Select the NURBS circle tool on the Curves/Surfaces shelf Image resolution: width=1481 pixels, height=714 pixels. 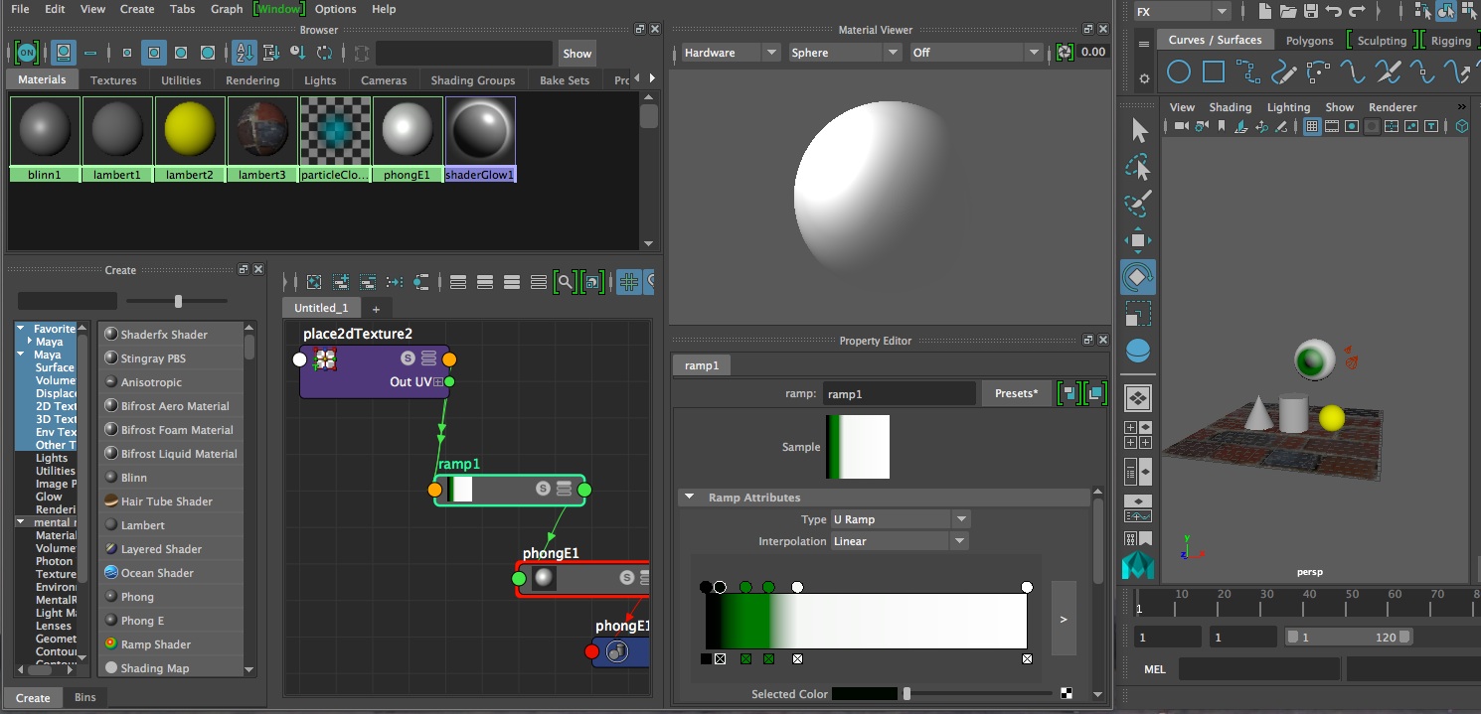pyautogui.click(x=1179, y=71)
